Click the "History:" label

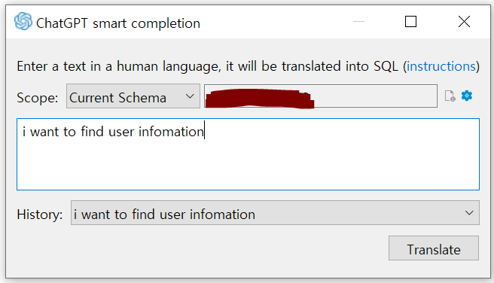(40, 215)
